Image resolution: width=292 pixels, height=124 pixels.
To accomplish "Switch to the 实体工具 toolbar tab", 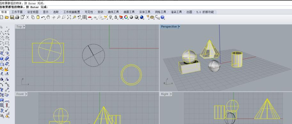I will 145,12.
